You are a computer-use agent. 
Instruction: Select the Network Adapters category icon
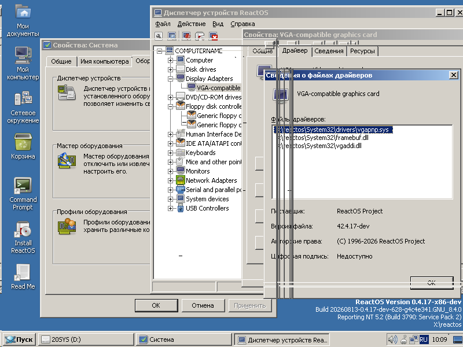click(180, 180)
